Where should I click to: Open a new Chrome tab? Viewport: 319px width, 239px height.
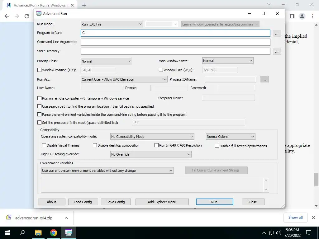pyautogui.click(x=84, y=5)
